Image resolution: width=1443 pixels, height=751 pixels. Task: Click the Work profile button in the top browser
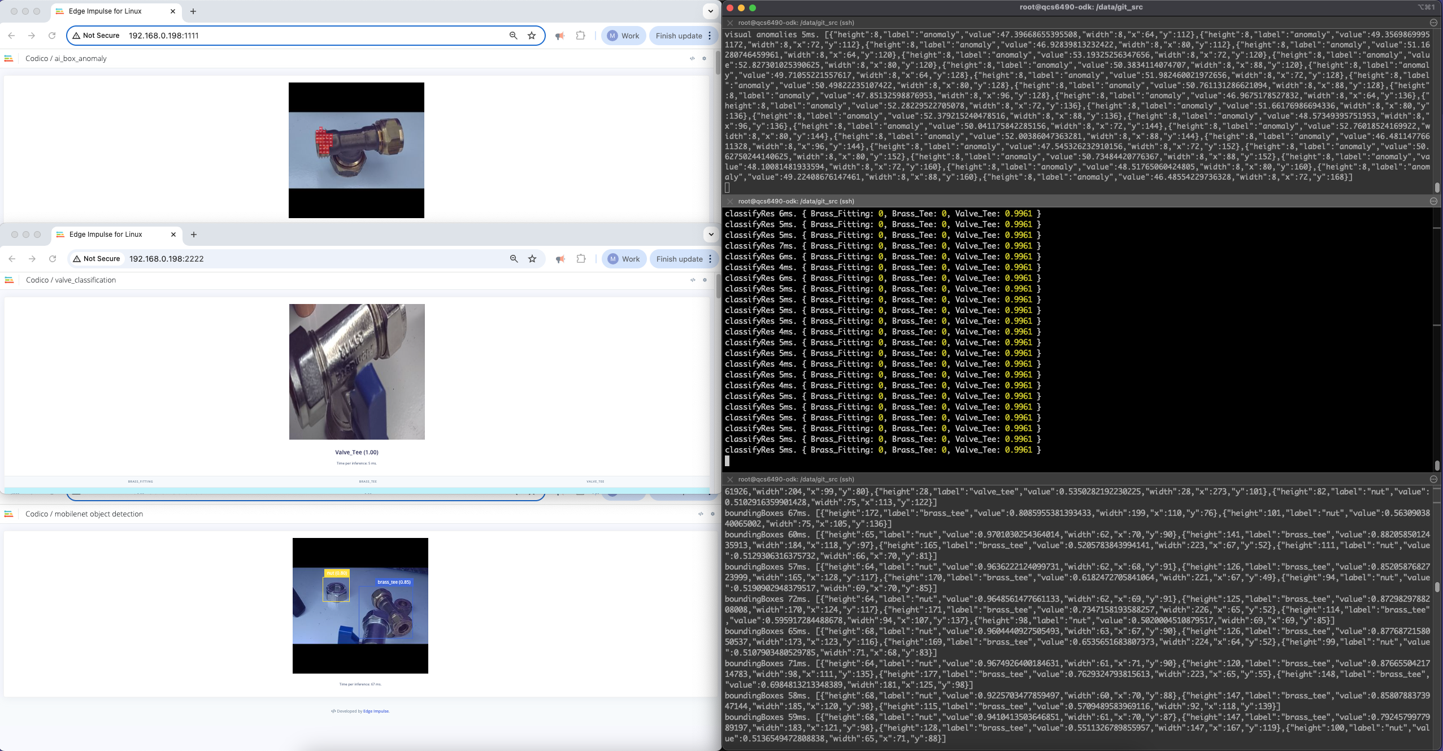point(623,36)
